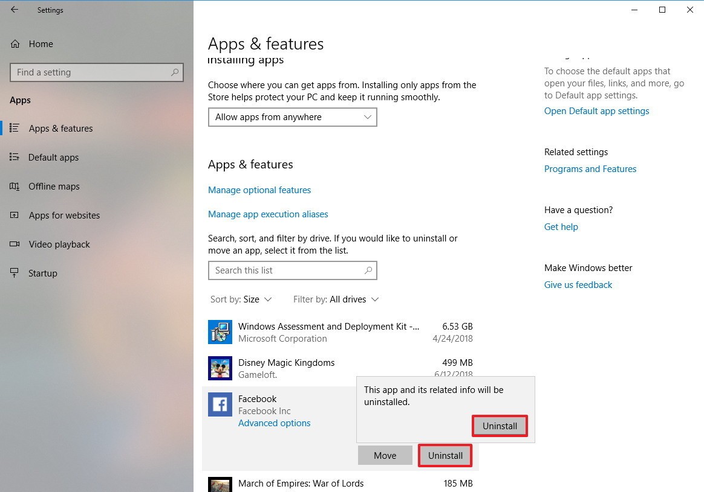Open the Startup settings page

click(x=42, y=273)
